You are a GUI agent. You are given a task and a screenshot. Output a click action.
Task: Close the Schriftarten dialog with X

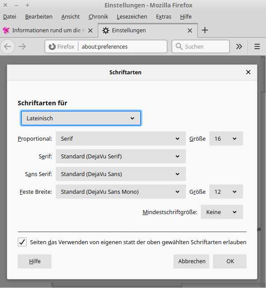[x=248, y=72]
